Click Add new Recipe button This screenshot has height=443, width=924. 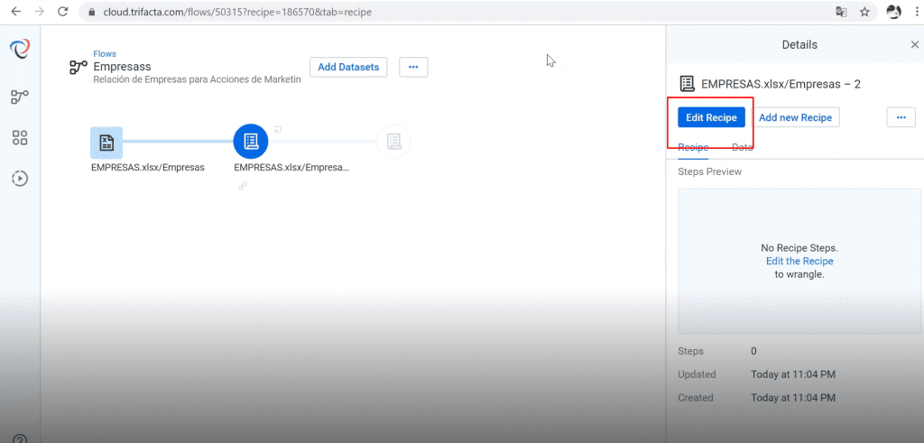click(796, 117)
